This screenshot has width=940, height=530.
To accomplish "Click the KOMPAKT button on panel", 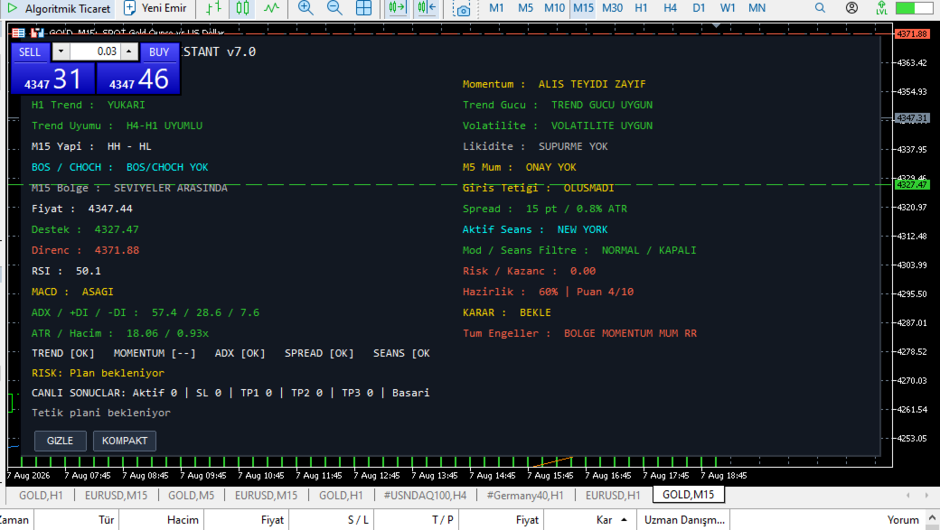I will (125, 441).
